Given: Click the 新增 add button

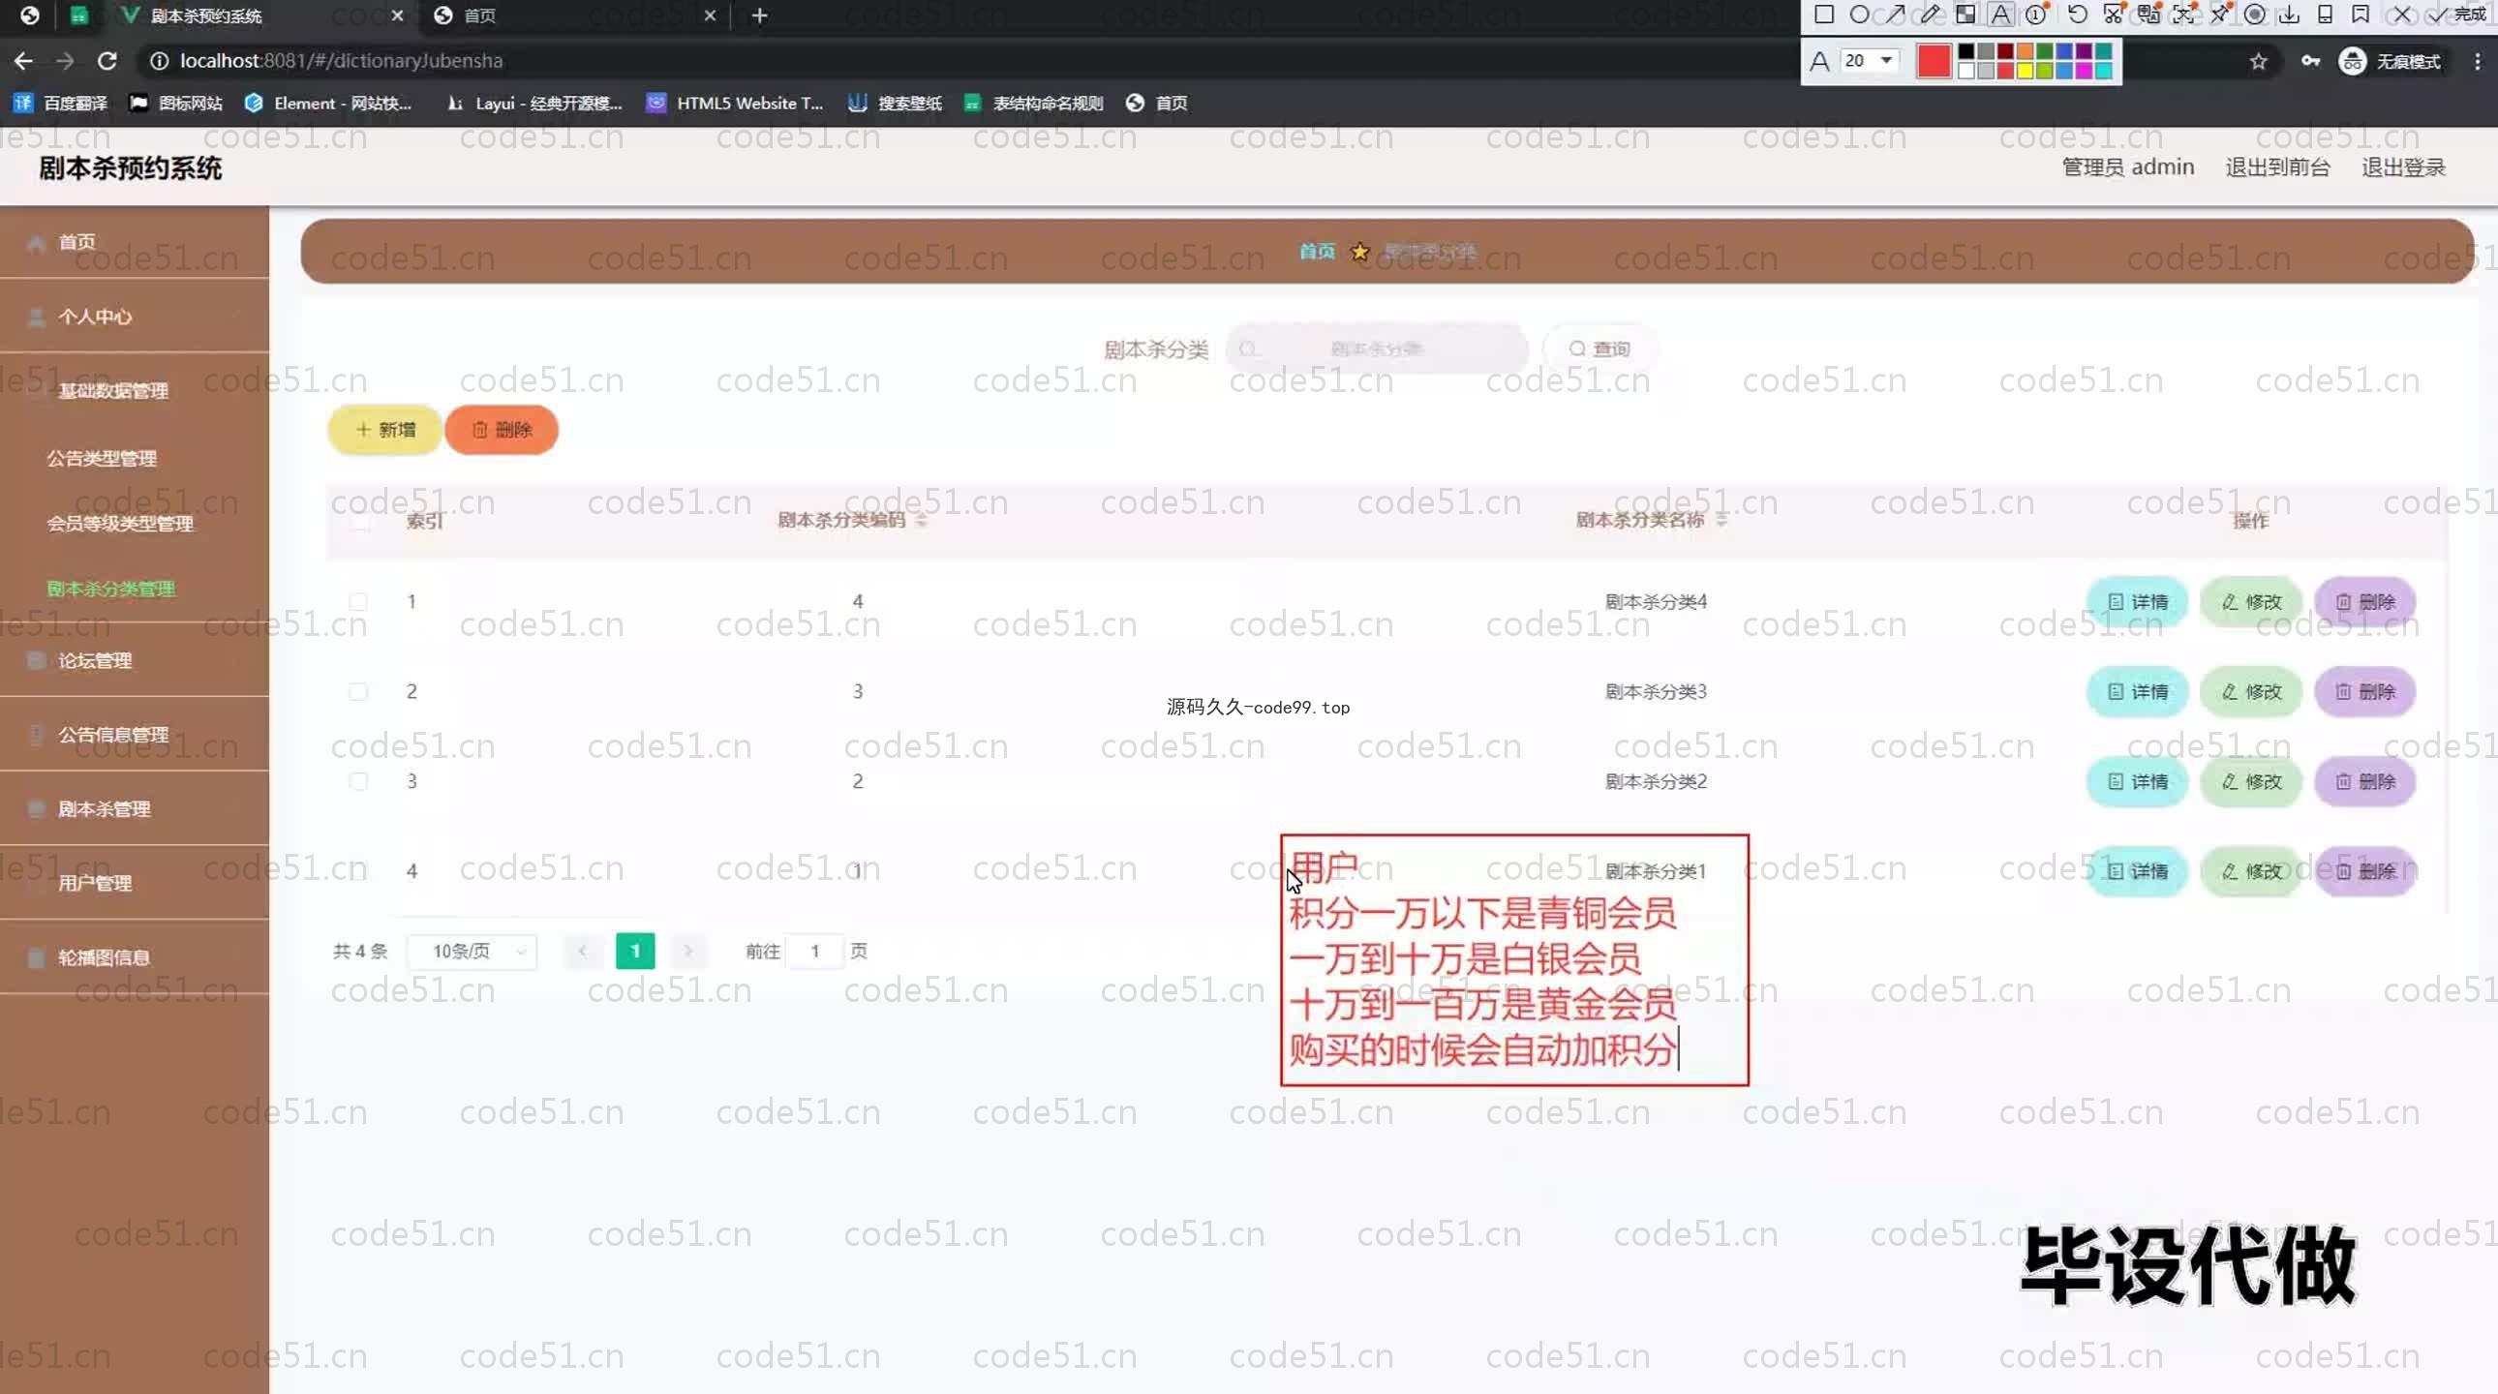Looking at the screenshot, I should [x=385, y=430].
